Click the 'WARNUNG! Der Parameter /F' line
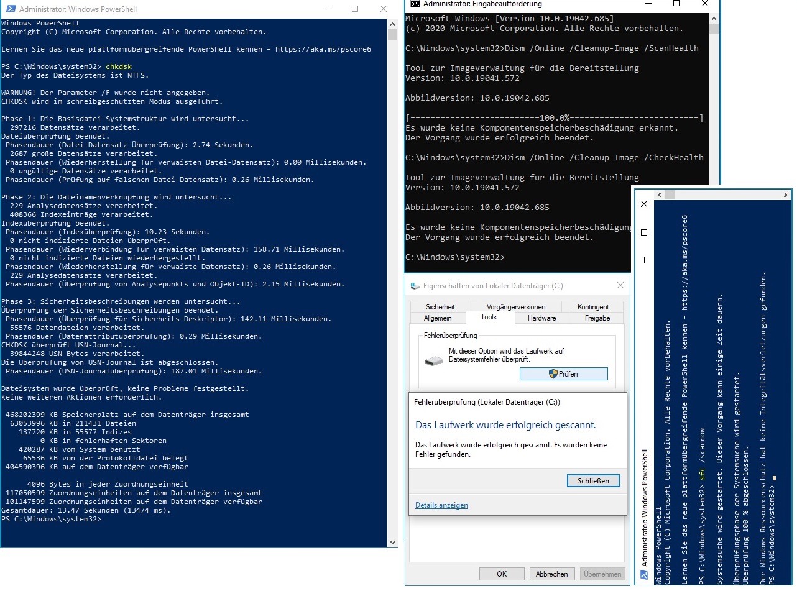 coord(105,92)
